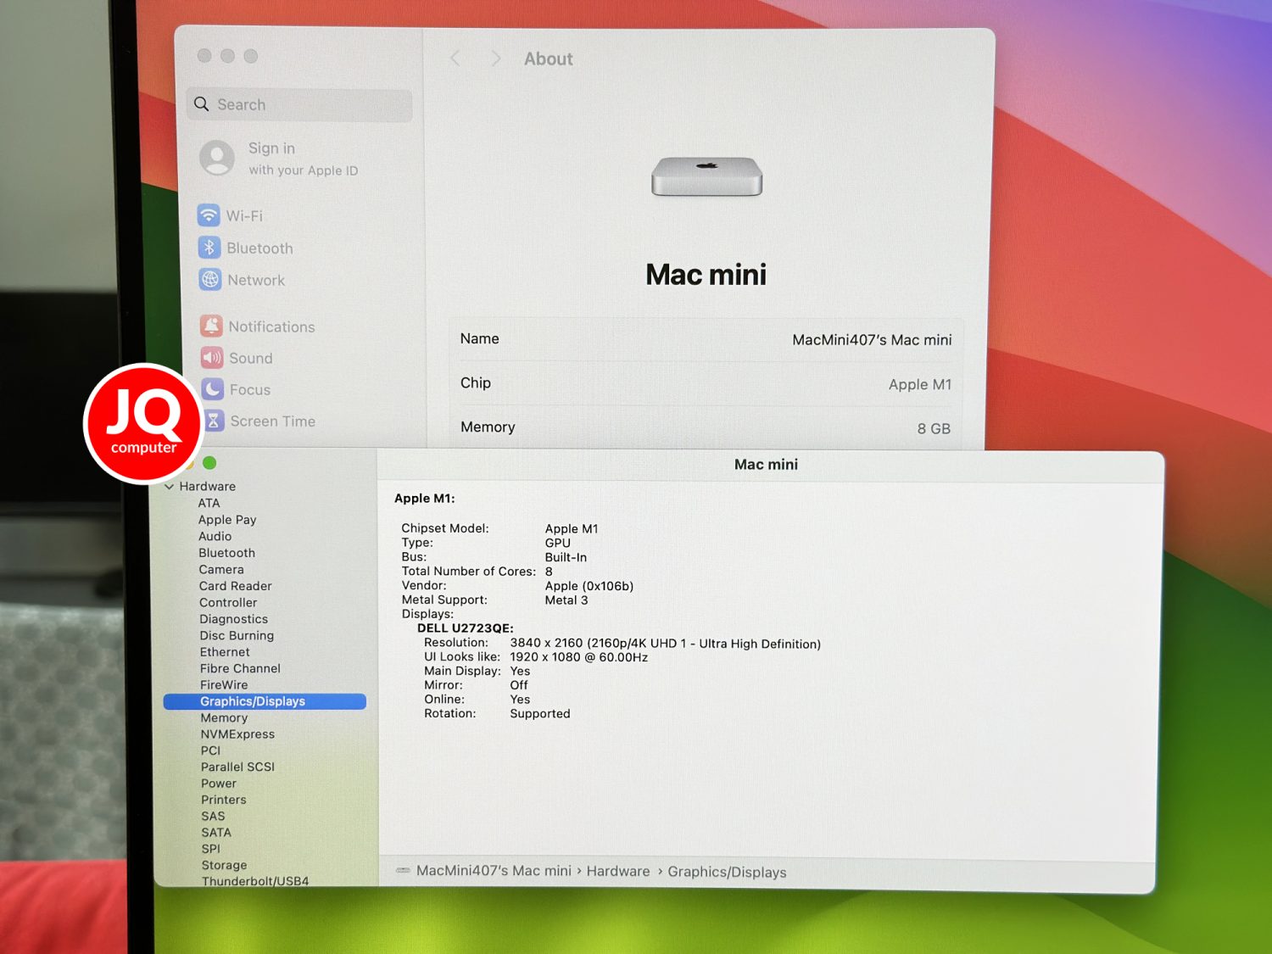Select Audio in System Information
The height and width of the screenshot is (954, 1272).
(215, 536)
